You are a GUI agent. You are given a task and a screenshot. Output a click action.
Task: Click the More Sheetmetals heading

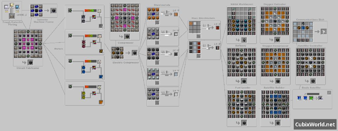[203, 18]
